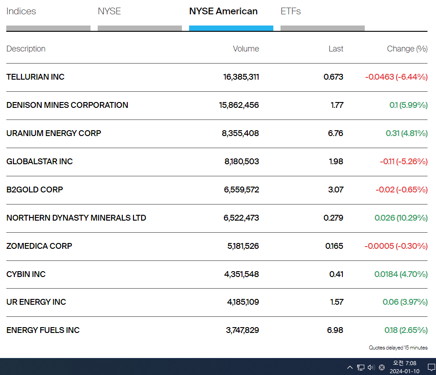Click Zomedica volume 5,181,526
Viewport: 436px width, 375px height.
[243, 246]
